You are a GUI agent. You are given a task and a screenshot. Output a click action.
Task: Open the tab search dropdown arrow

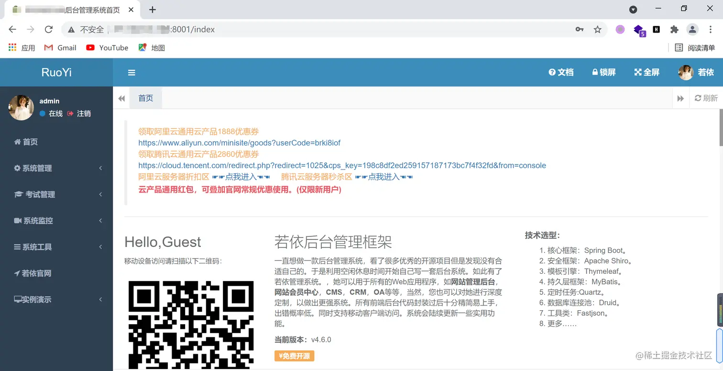[633, 9]
